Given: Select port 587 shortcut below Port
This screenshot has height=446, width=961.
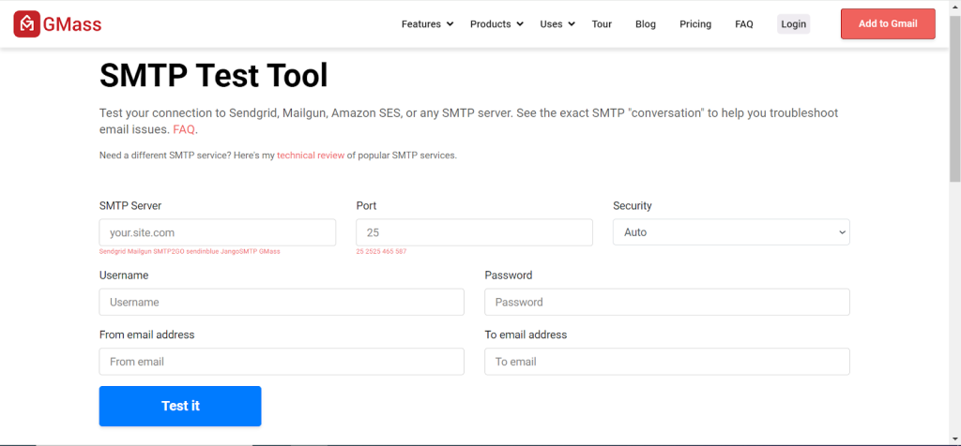Looking at the screenshot, I should click(401, 252).
